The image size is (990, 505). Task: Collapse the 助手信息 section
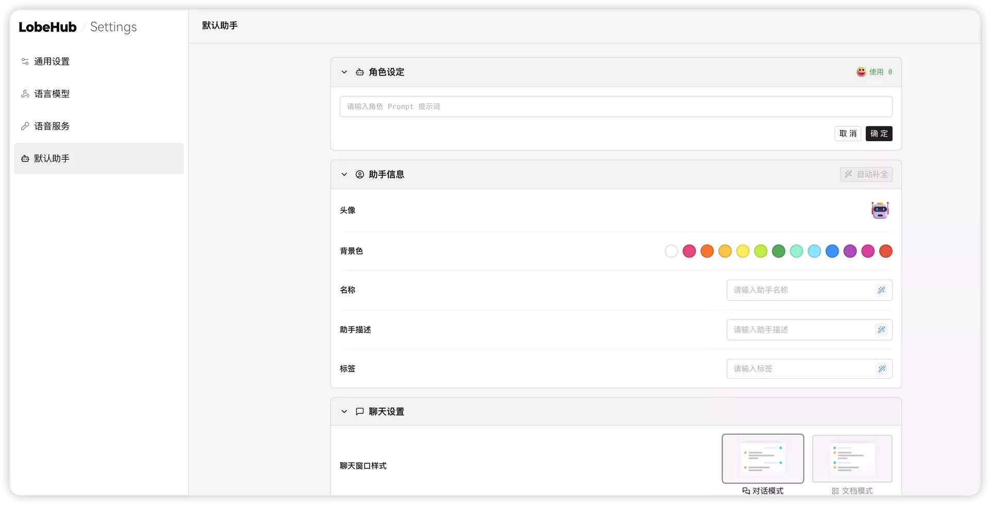344,175
